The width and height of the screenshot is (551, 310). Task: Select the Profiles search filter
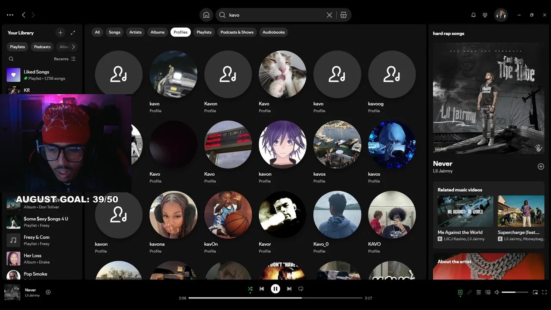click(181, 32)
